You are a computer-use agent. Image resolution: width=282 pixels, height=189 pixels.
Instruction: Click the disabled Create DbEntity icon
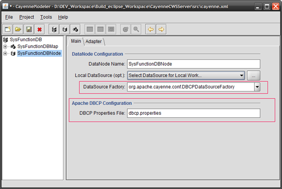90,29
